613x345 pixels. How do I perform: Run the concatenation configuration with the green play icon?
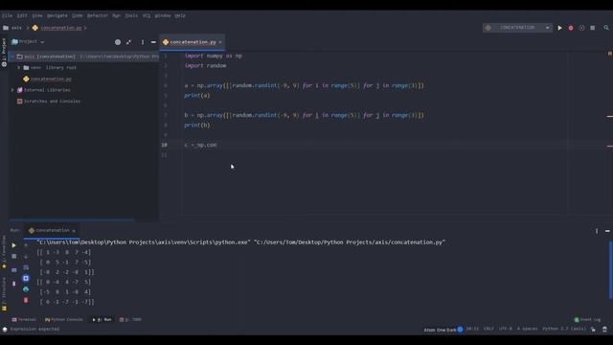tap(559, 28)
